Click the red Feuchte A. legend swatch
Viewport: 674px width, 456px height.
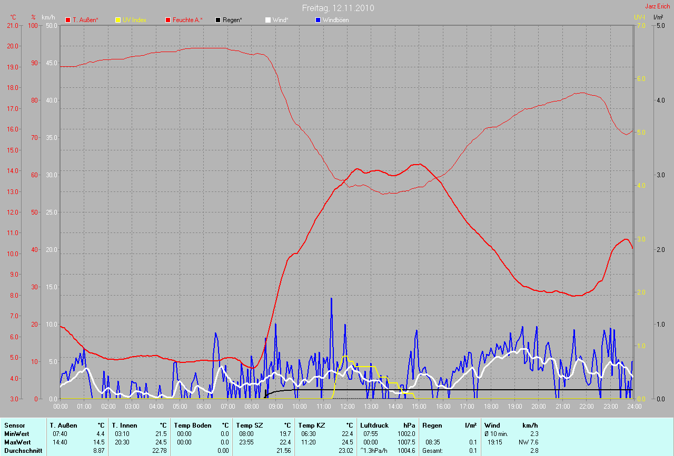168,20
